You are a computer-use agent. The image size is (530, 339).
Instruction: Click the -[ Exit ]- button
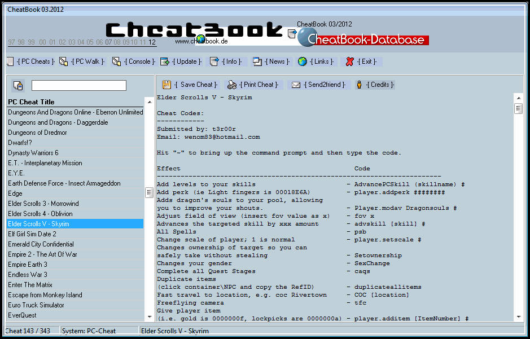[x=367, y=61]
